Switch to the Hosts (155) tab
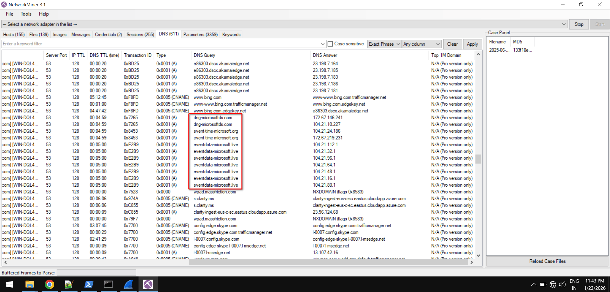 tap(14, 34)
